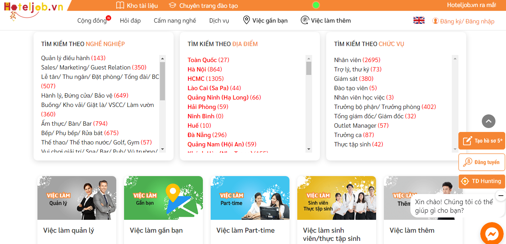The height and width of the screenshot is (244, 506).
Task: Click the Tạo hồ sơ 5* button
Action: (482, 141)
